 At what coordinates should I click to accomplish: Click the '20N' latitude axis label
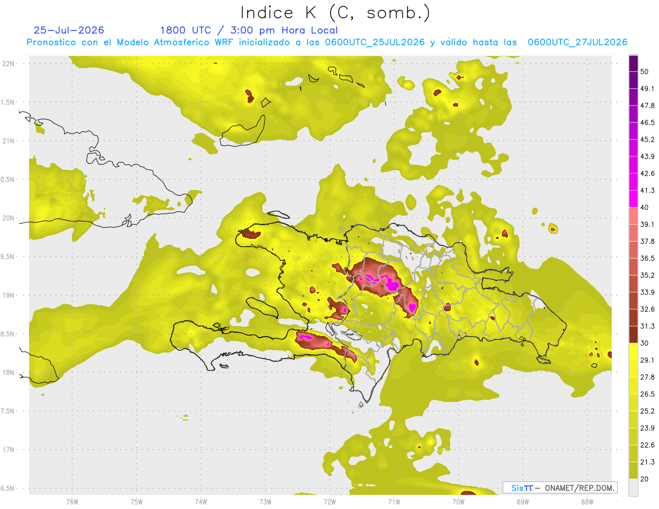coord(9,218)
